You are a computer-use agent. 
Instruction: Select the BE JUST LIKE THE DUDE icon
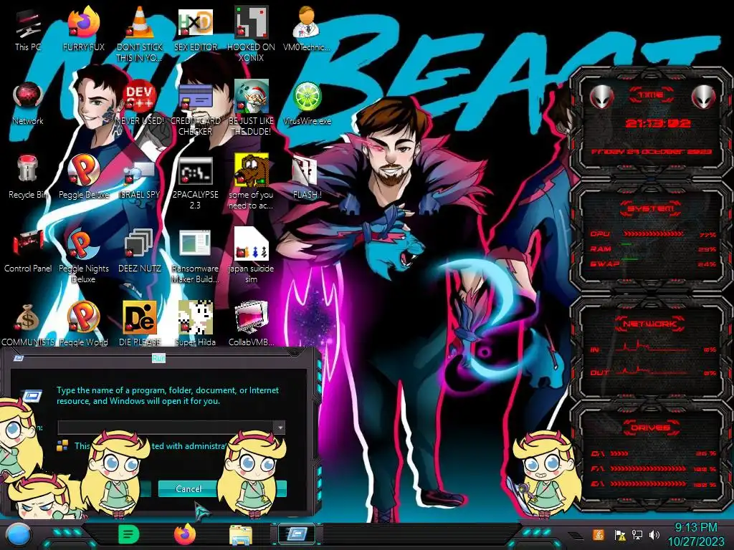[251, 97]
